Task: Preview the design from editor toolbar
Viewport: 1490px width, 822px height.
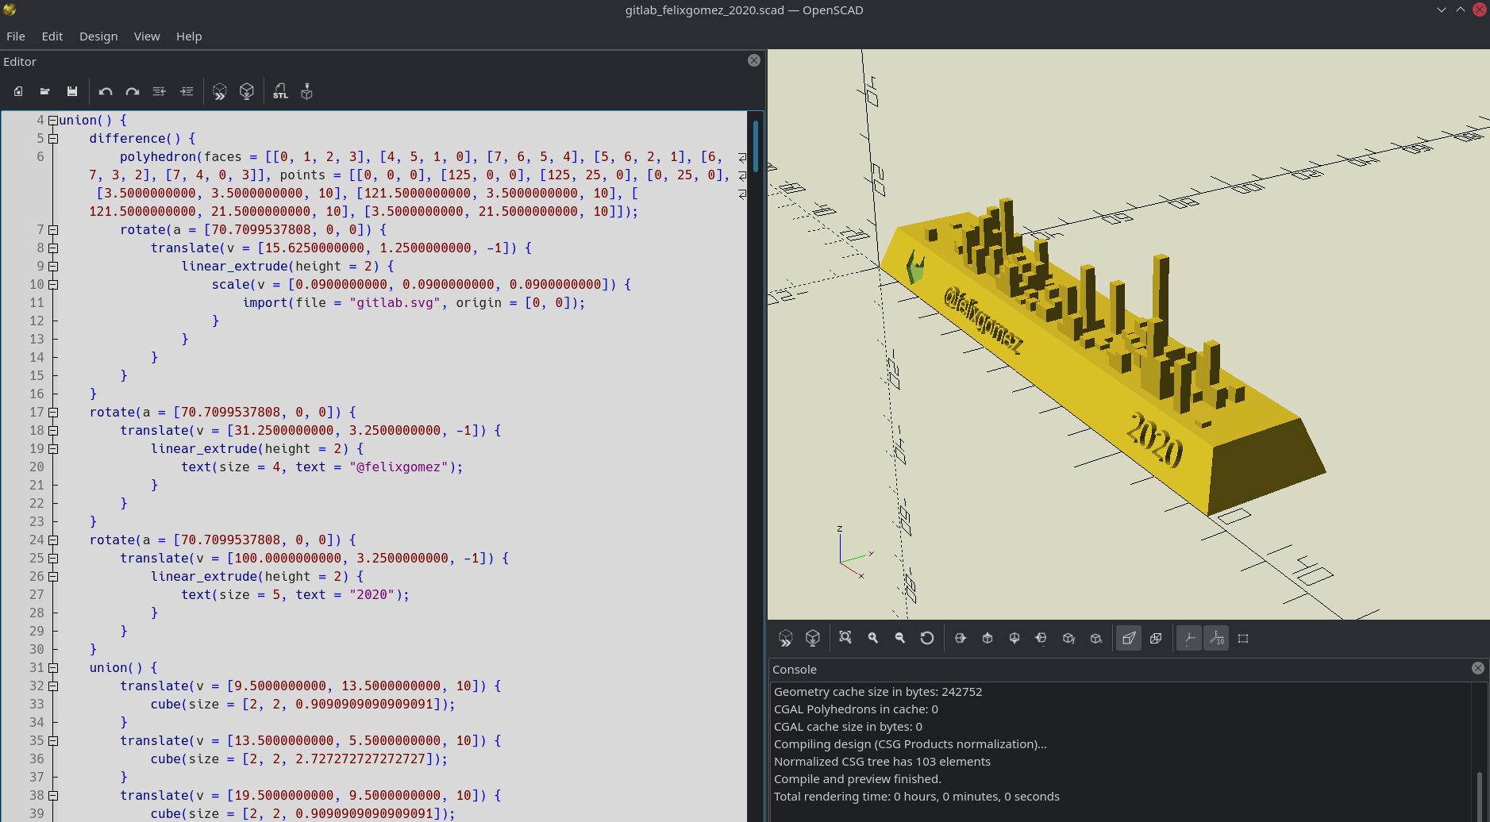Action: coord(220,91)
